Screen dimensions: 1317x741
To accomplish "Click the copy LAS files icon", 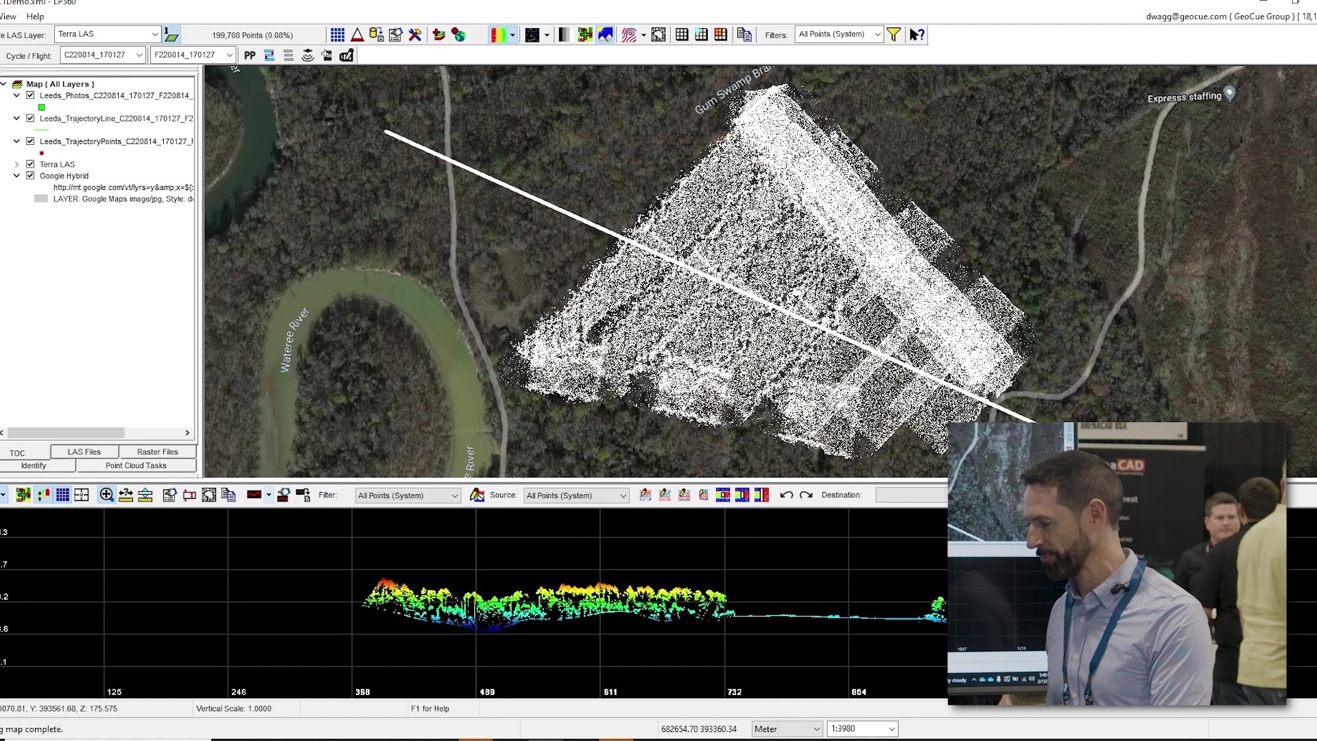I will point(744,34).
